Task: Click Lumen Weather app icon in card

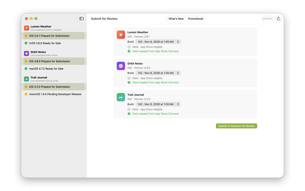Action: tap(121, 35)
